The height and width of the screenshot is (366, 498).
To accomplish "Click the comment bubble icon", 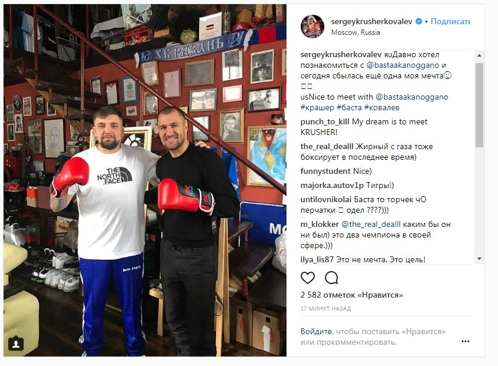I will (331, 278).
